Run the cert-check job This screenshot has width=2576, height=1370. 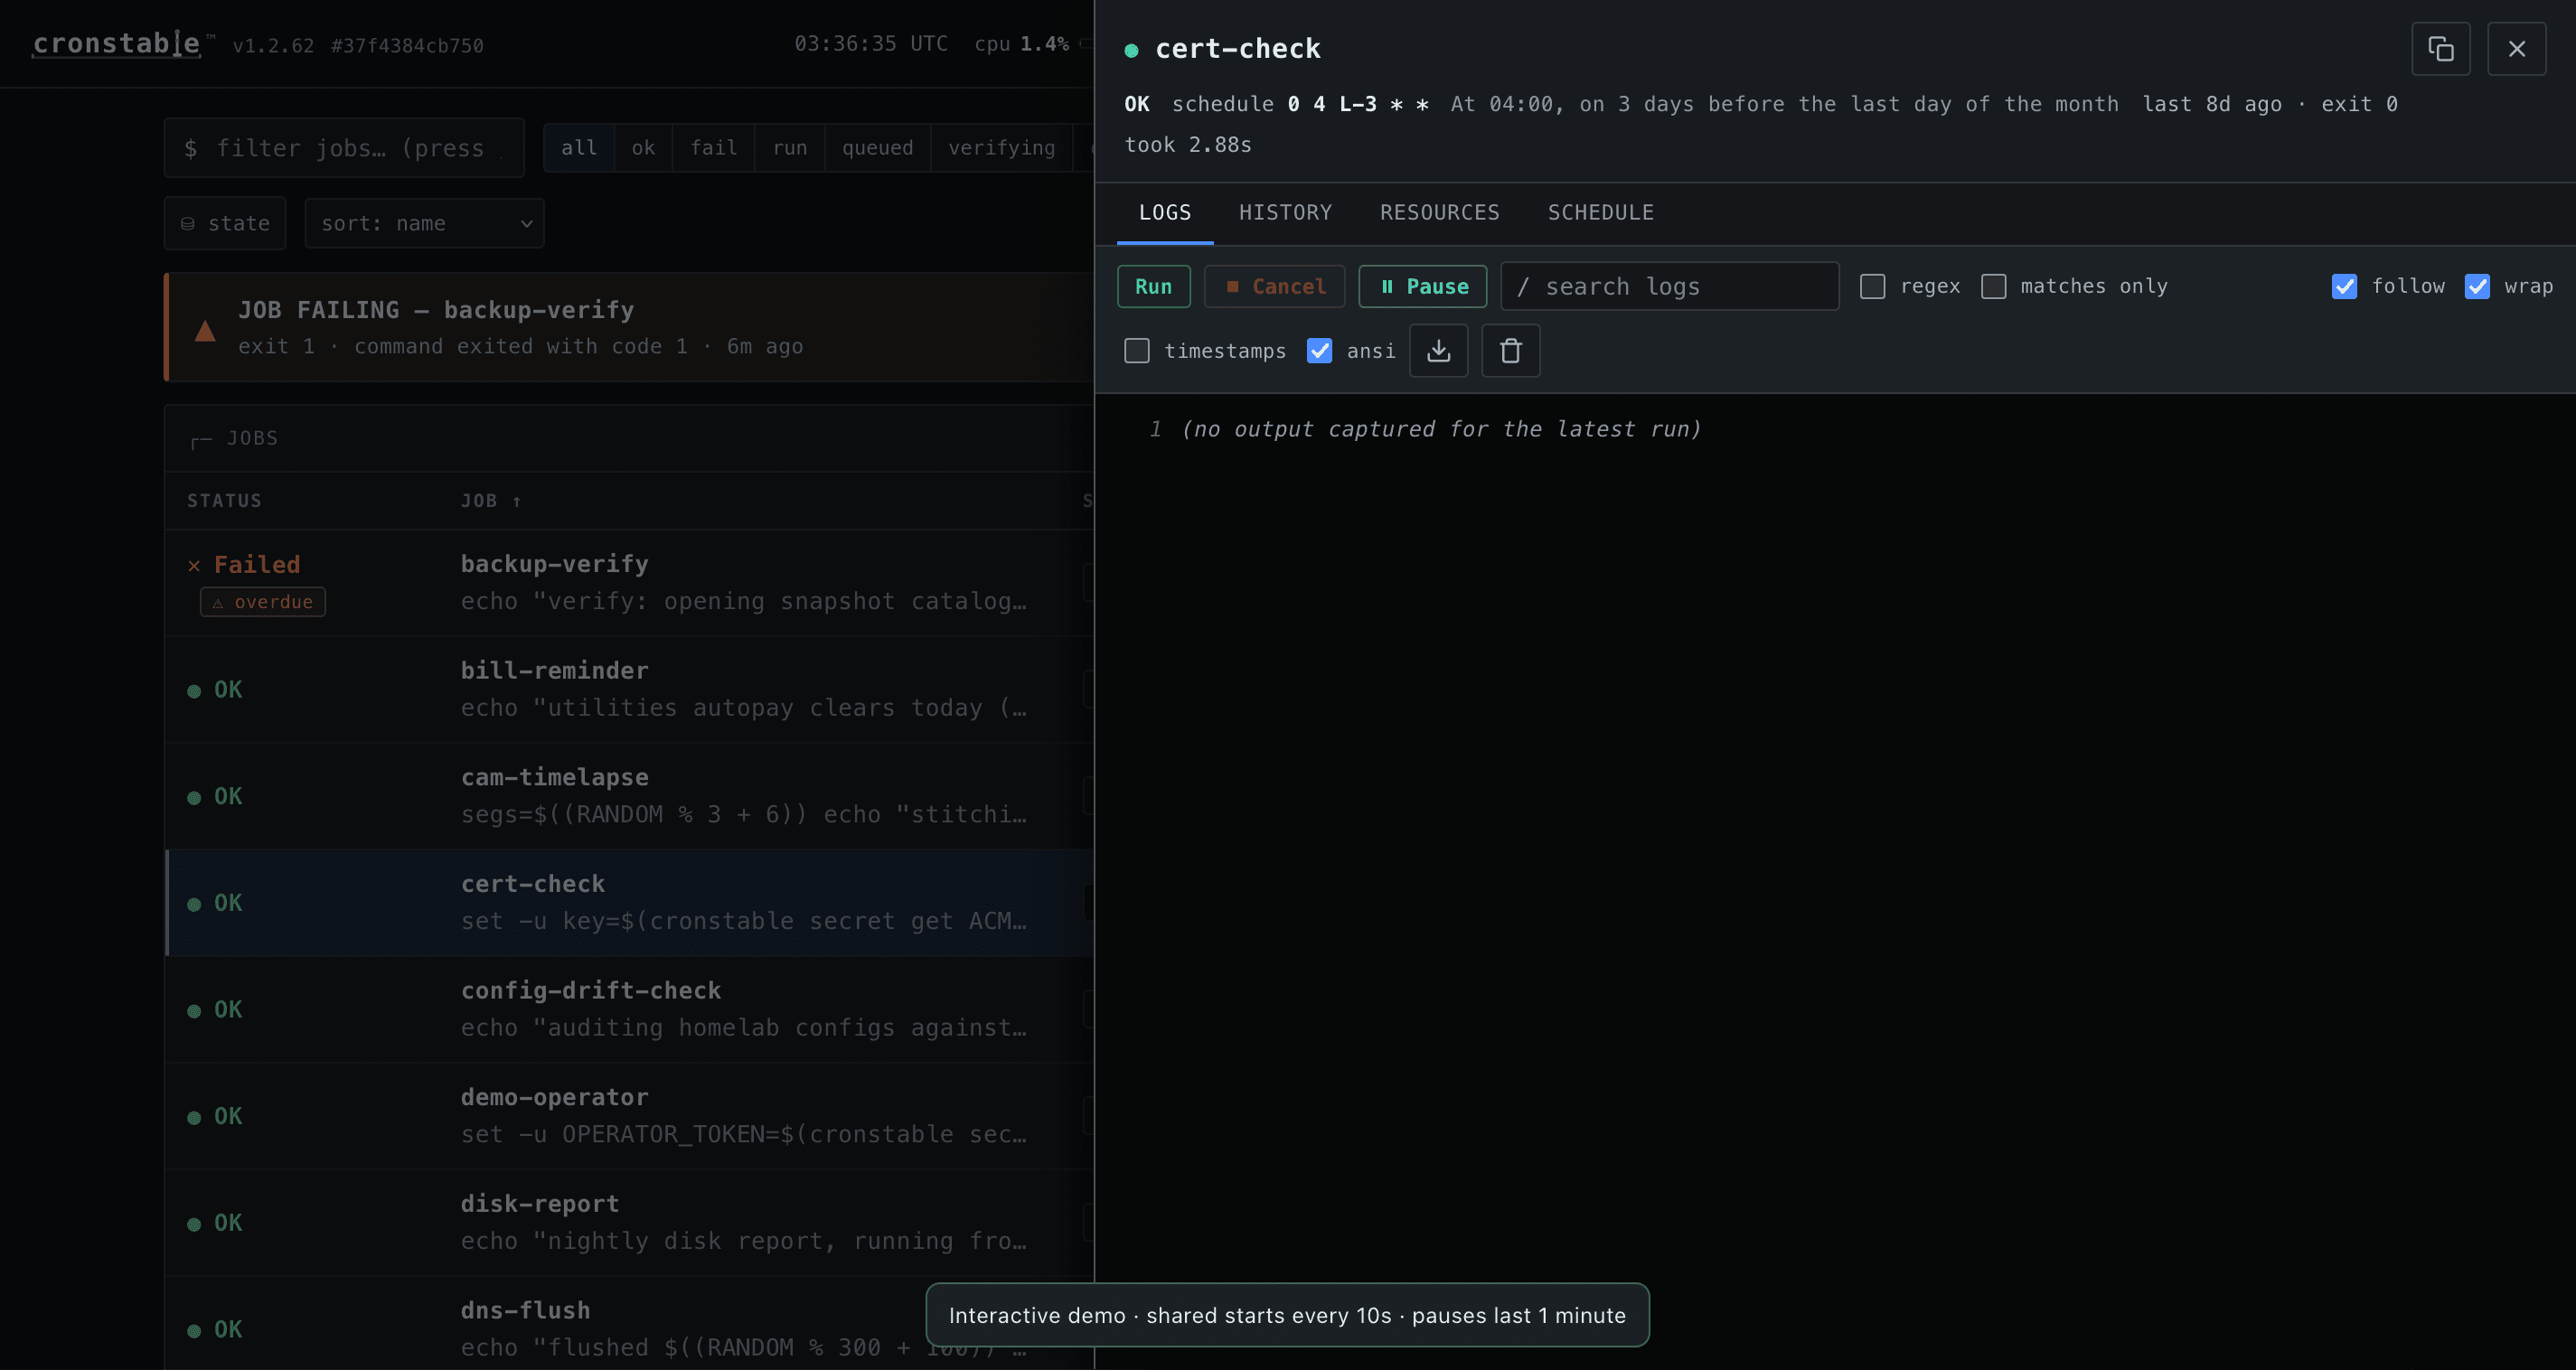coord(1153,287)
